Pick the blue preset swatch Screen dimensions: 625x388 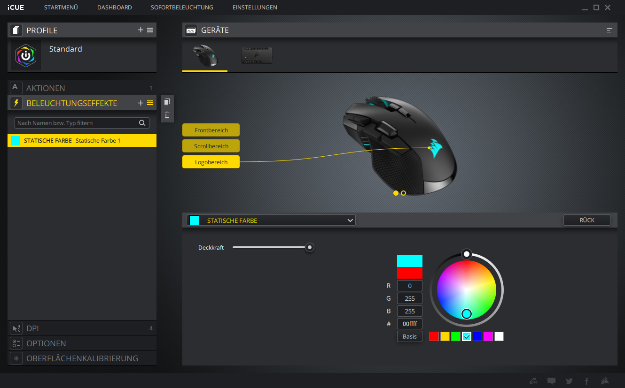pos(477,336)
